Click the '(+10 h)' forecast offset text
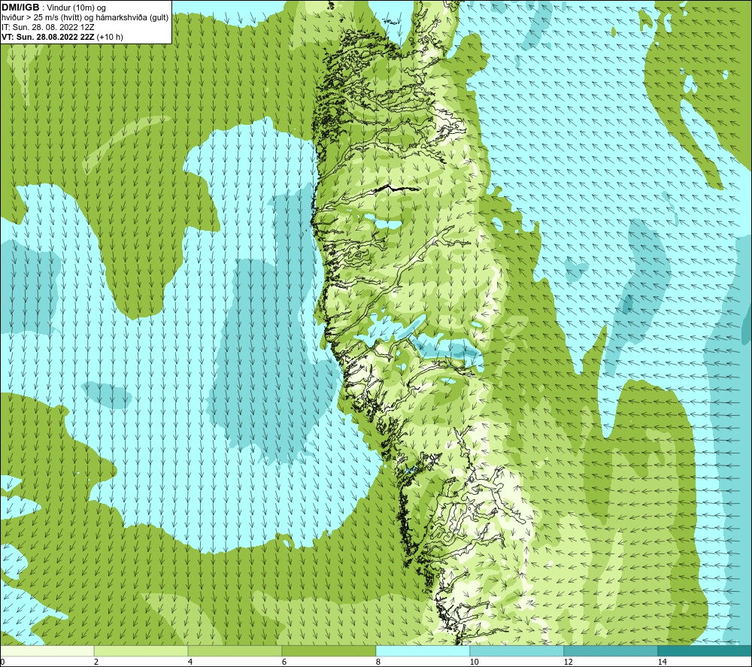Viewport: 752px width, 667px height. pos(110,37)
